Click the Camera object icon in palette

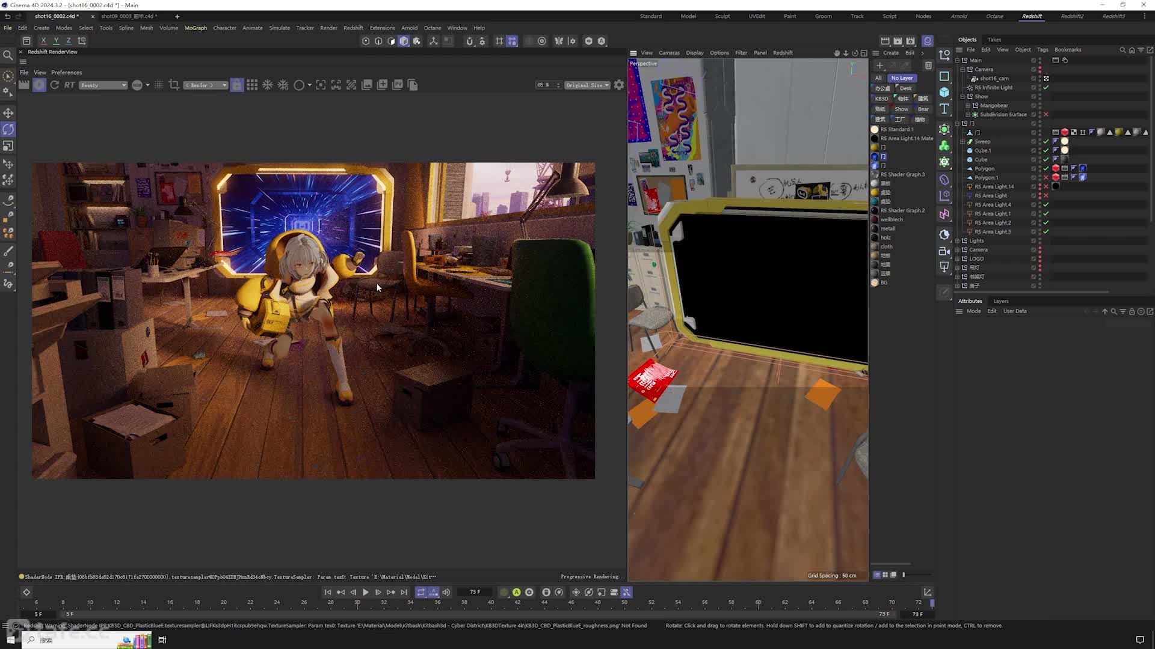coord(944,251)
